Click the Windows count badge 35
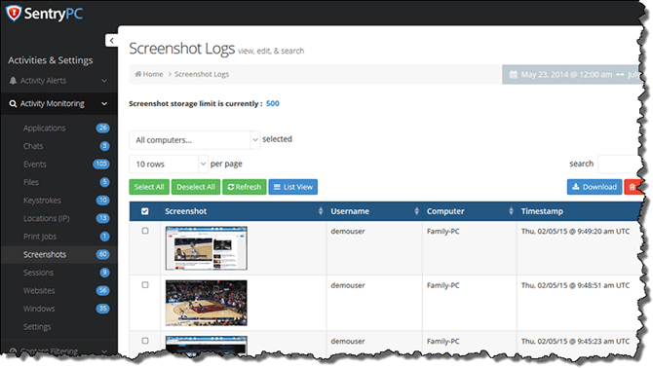 coord(103,309)
